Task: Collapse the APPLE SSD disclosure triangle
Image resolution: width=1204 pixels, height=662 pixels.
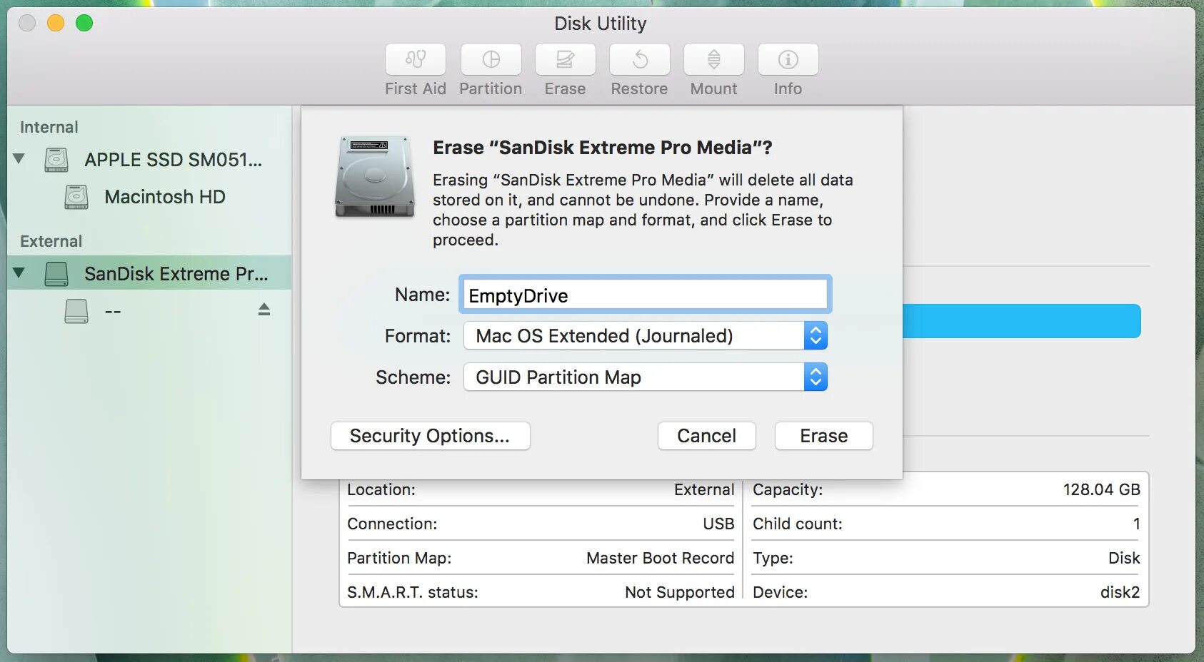Action: pos(19,158)
